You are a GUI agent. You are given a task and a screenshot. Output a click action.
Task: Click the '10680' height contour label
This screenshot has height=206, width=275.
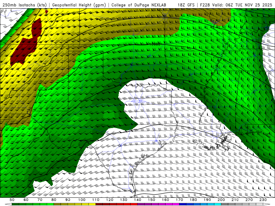(154, 44)
